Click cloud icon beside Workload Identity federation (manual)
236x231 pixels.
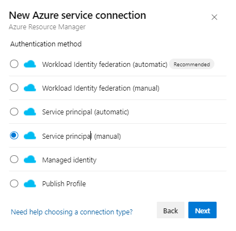pos(30,88)
